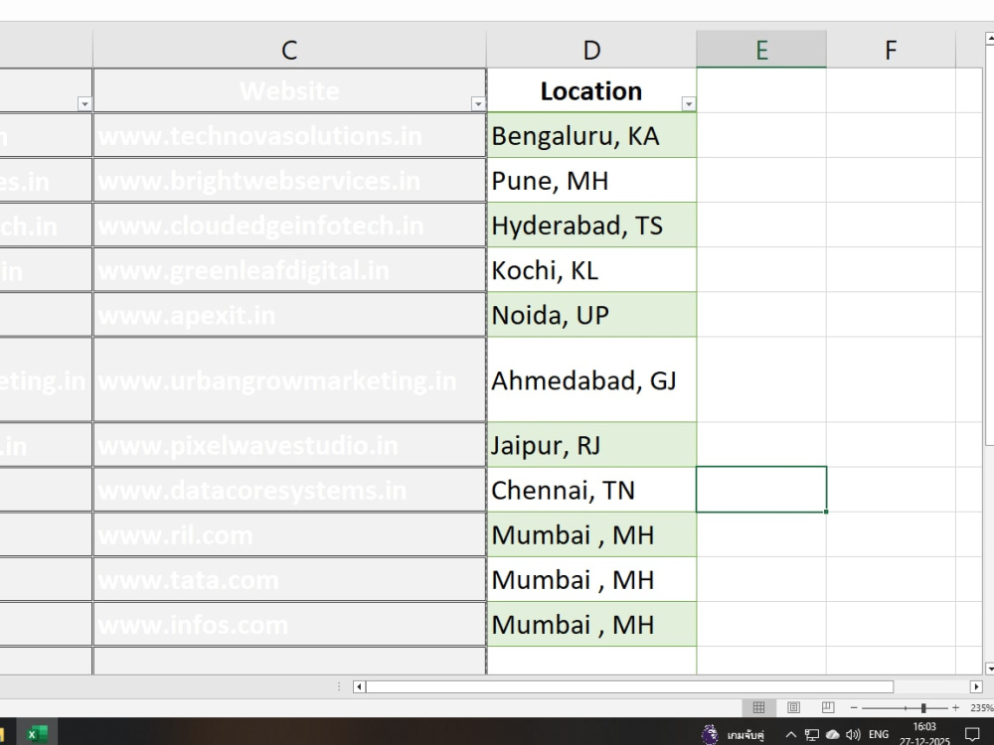The image size is (994, 745).
Task: Click the purple lion taskbar widget icon
Action: (x=710, y=734)
